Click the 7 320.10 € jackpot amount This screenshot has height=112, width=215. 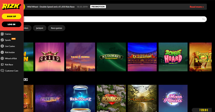coord(204,110)
